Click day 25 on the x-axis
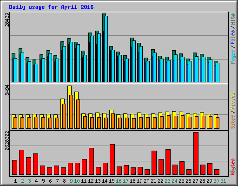The height and width of the screenshot is (186, 238). (x=181, y=181)
